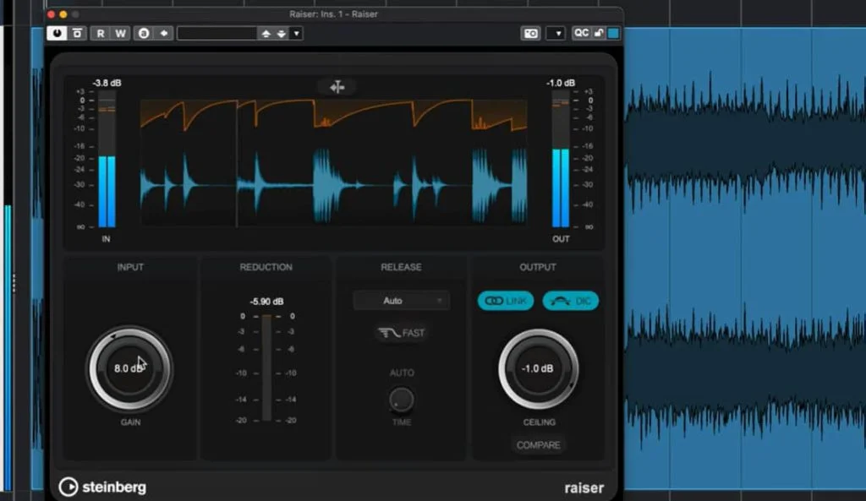Click the 8.0 dB gain value
Viewport: 866px width, 501px height.
coord(129,368)
